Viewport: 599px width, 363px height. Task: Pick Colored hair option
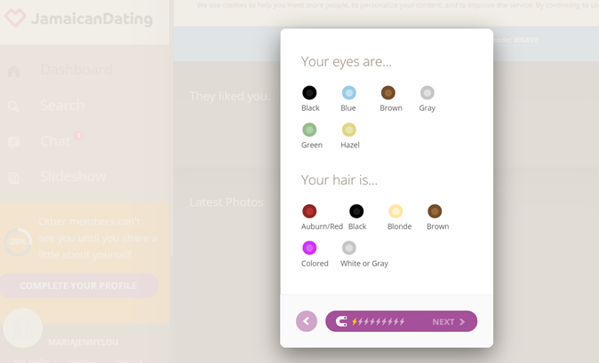click(x=309, y=249)
